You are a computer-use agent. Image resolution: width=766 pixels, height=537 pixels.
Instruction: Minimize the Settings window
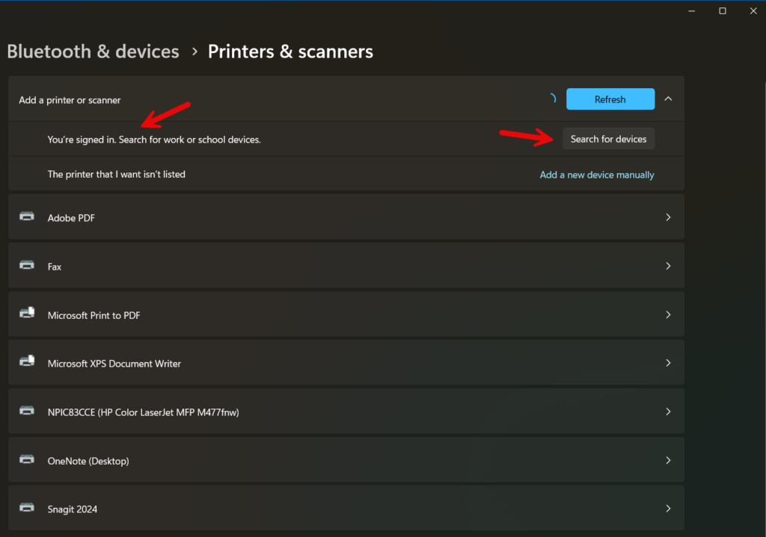[x=692, y=10]
